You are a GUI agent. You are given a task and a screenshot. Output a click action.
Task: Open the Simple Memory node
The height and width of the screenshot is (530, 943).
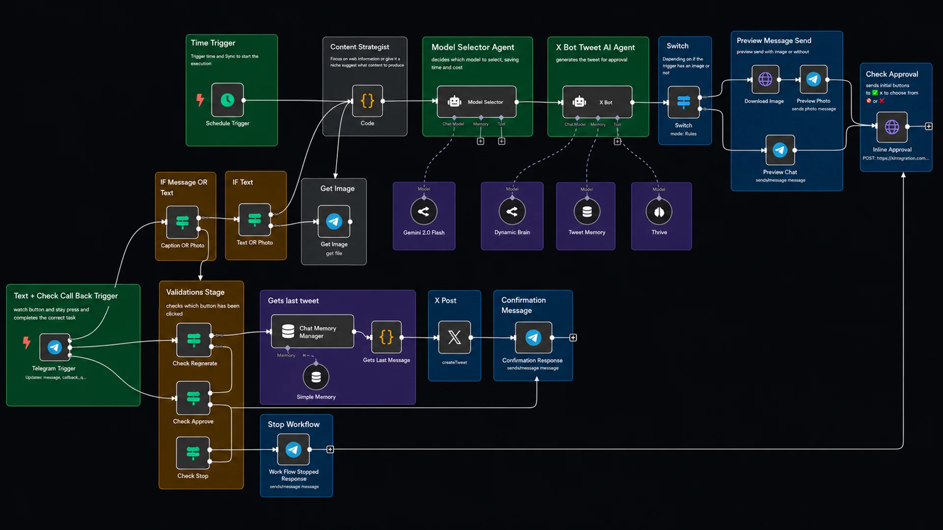pyautogui.click(x=316, y=377)
